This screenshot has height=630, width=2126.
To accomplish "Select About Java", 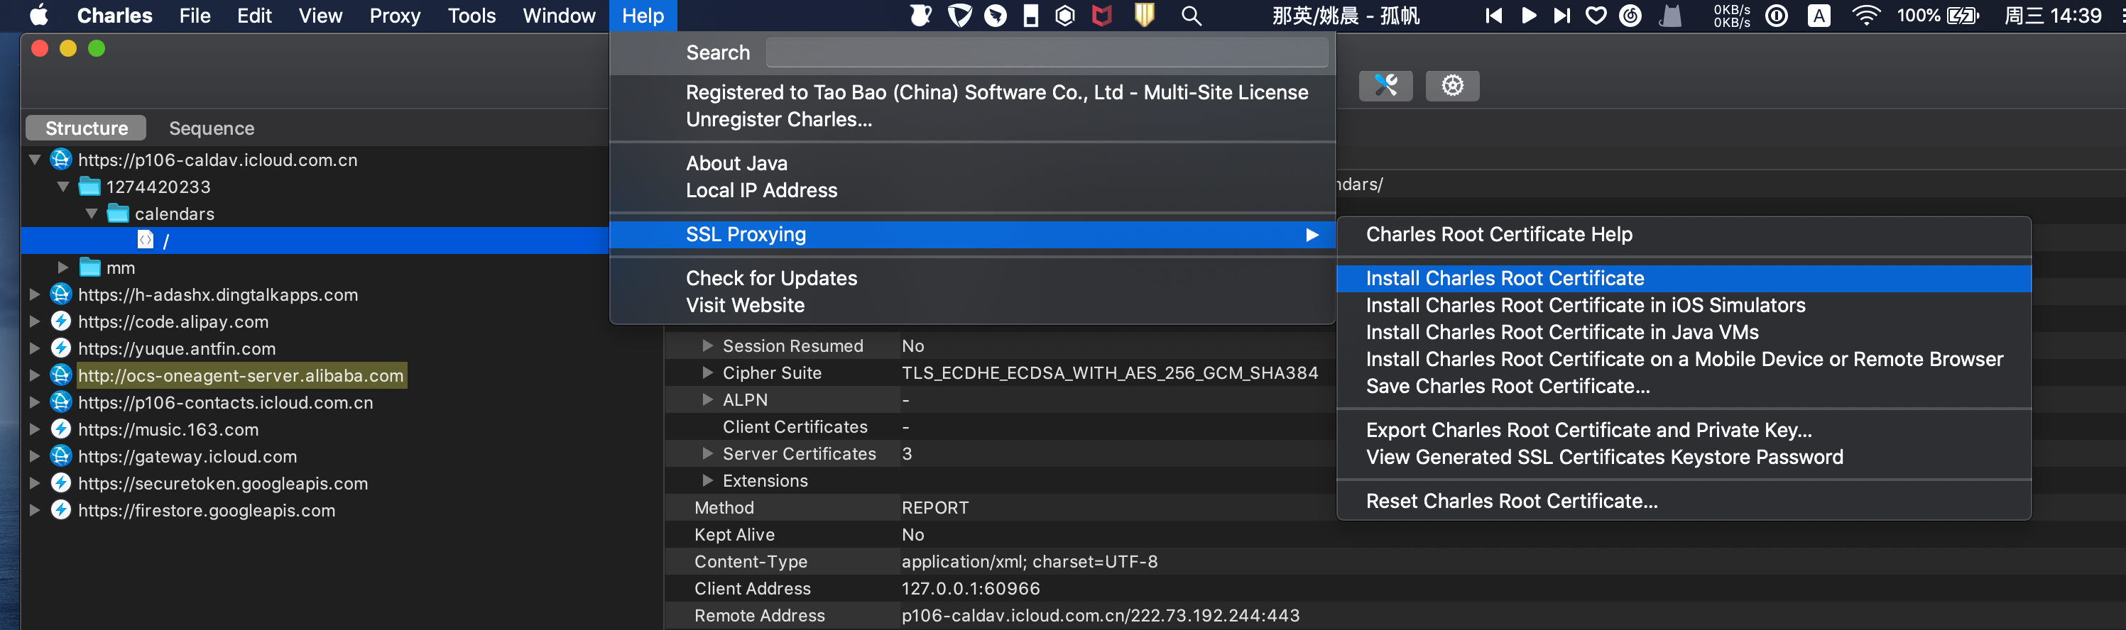I will (x=972, y=163).
